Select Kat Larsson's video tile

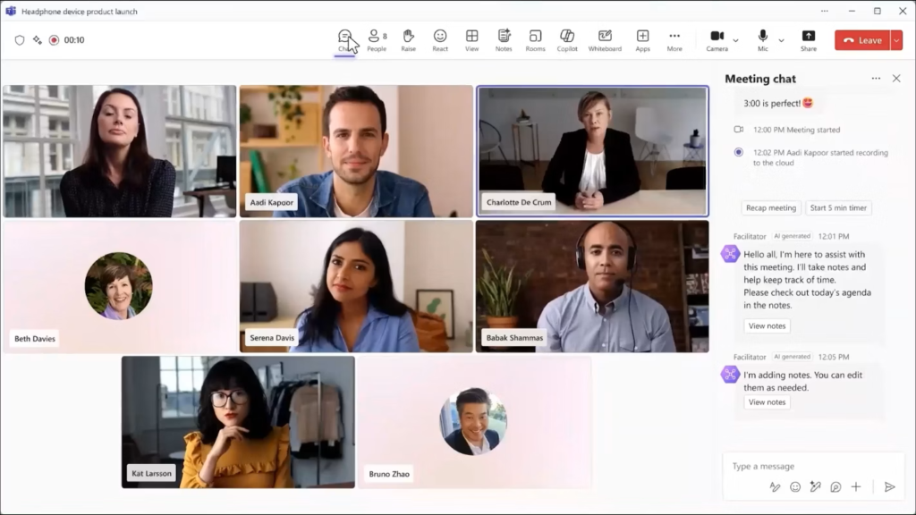click(x=238, y=422)
